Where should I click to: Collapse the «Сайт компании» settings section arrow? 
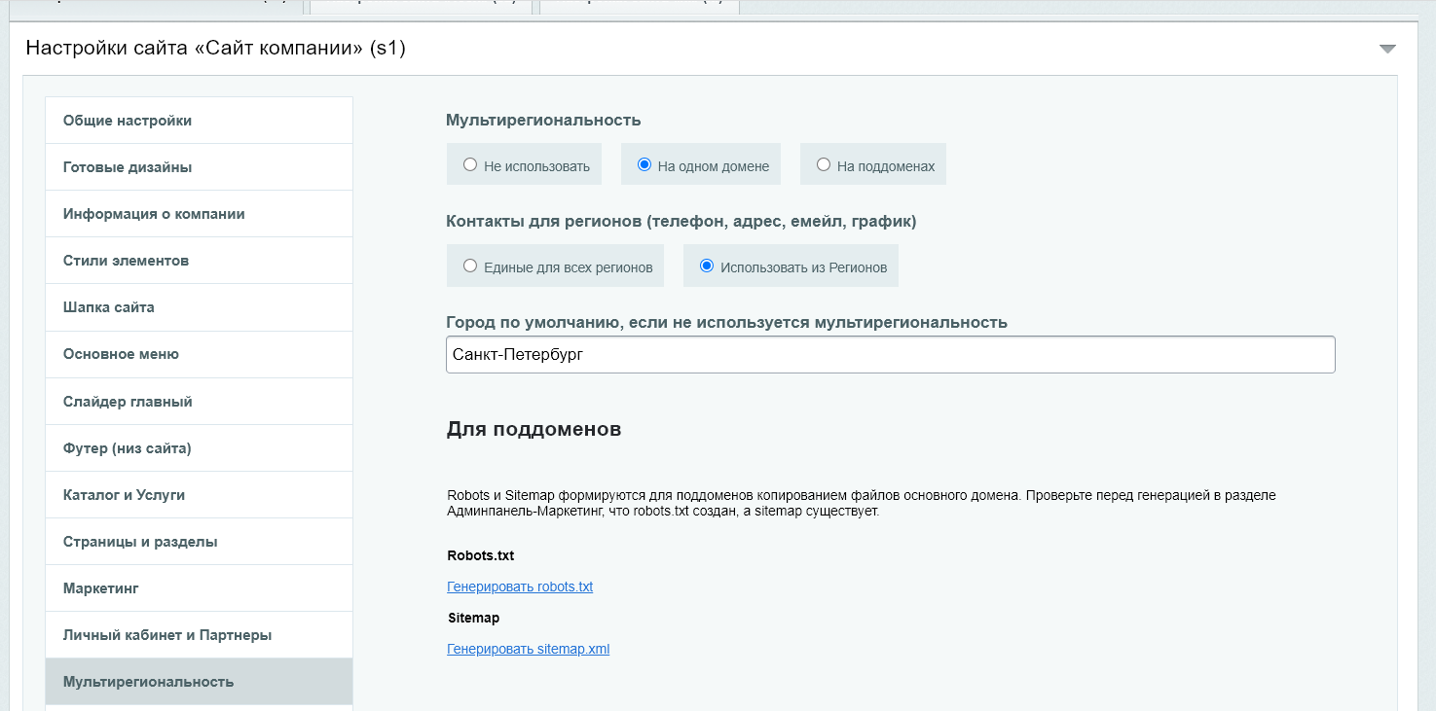point(1387,49)
